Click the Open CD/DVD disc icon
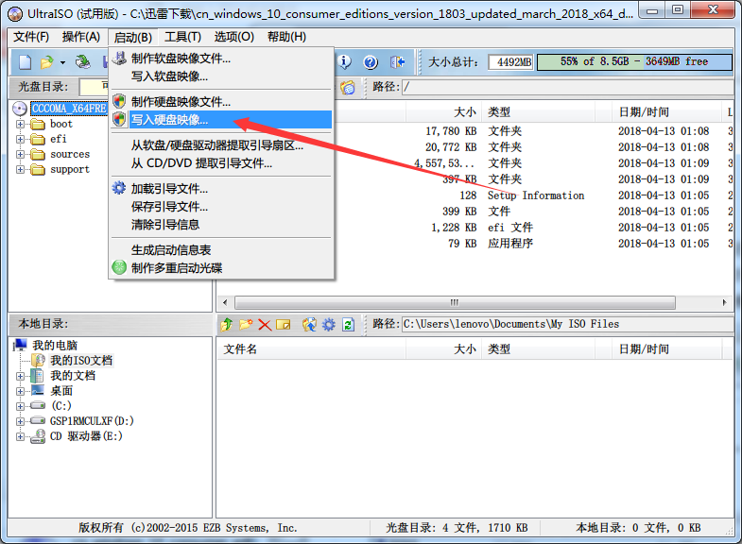Image resolution: width=742 pixels, height=544 pixels. pyautogui.click(x=83, y=61)
